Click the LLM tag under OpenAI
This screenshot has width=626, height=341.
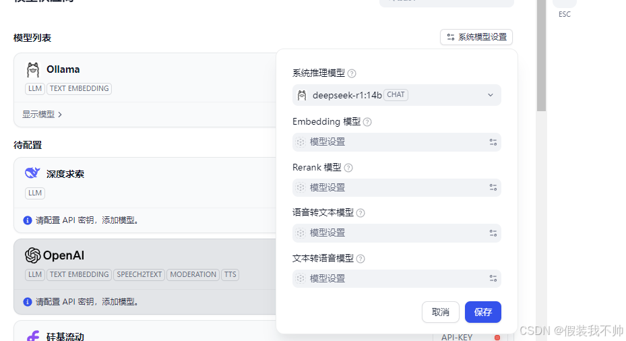click(x=35, y=275)
